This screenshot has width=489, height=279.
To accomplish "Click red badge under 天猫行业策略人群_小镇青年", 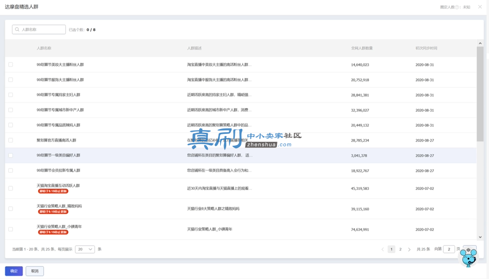I will [x=53, y=232].
